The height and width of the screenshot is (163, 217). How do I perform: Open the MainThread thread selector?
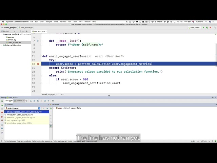pyautogui.click(x=23, y=108)
